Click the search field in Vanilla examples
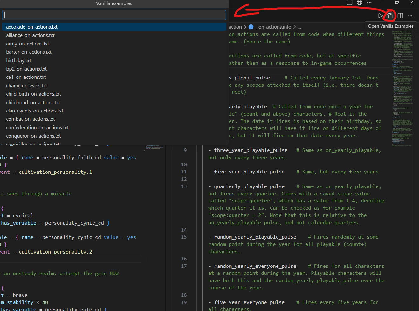Viewport: 419px width, 311px height. pos(114,15)
